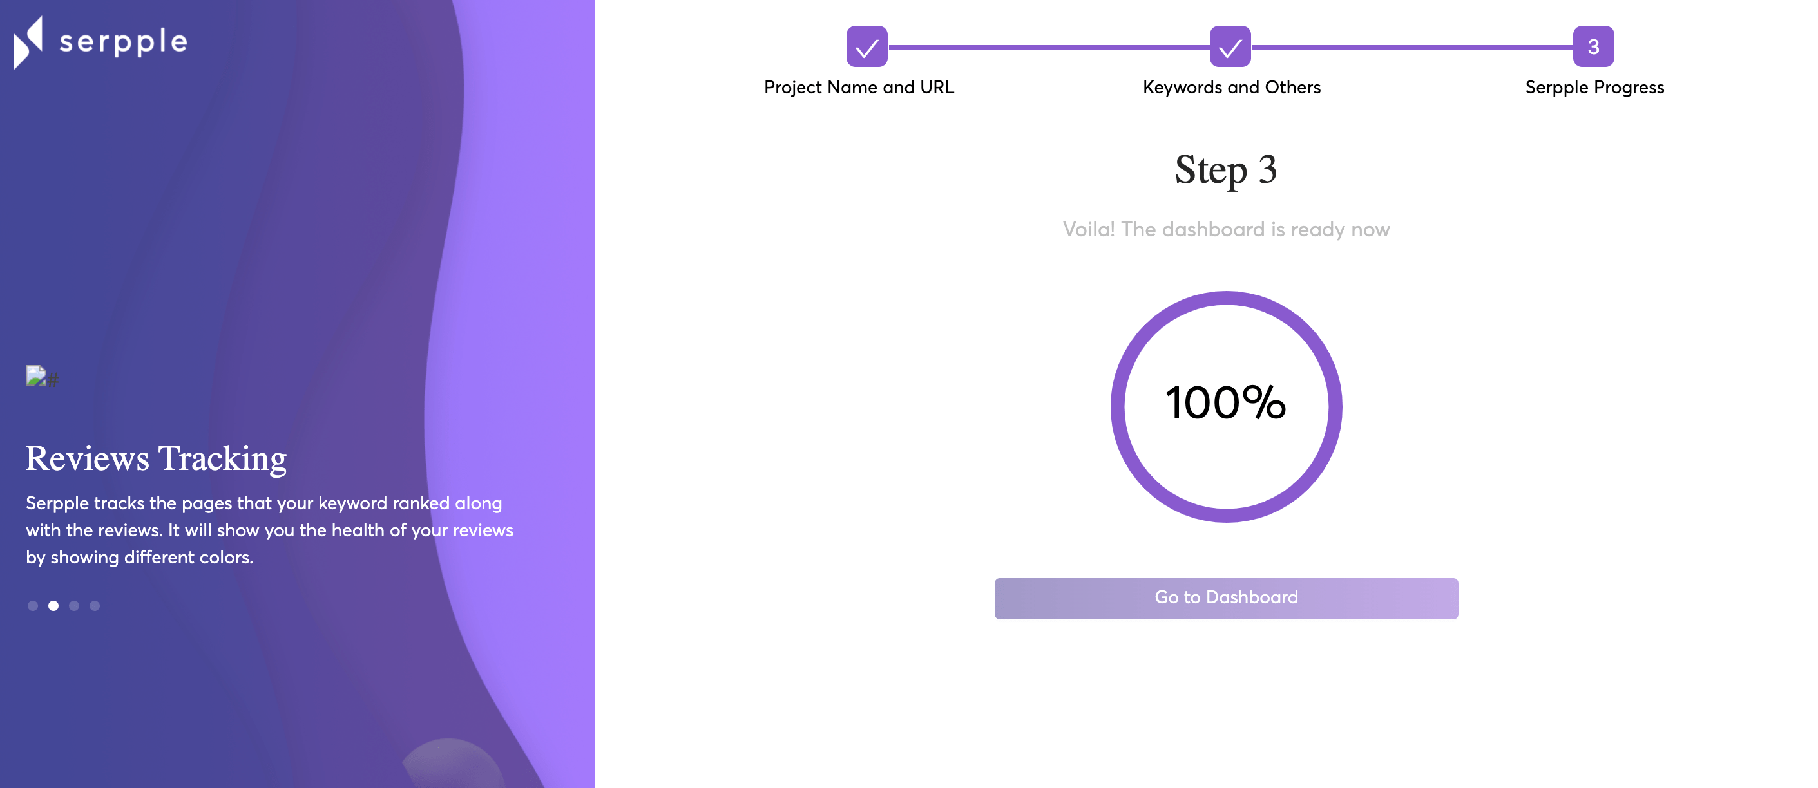Click the progress line between steps two and three
The width and height of the screenshot is (1818, 788).
1412,47
